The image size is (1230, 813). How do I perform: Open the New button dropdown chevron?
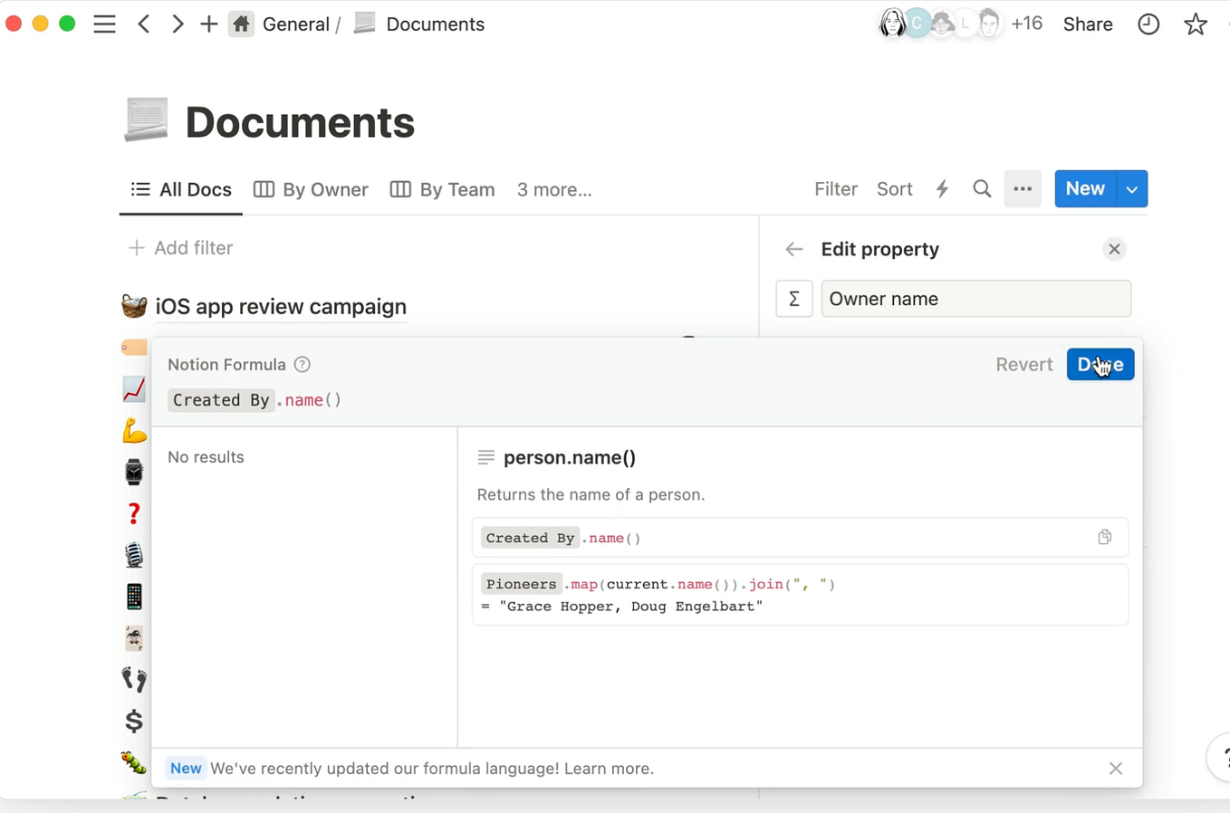pos(1130,188)
